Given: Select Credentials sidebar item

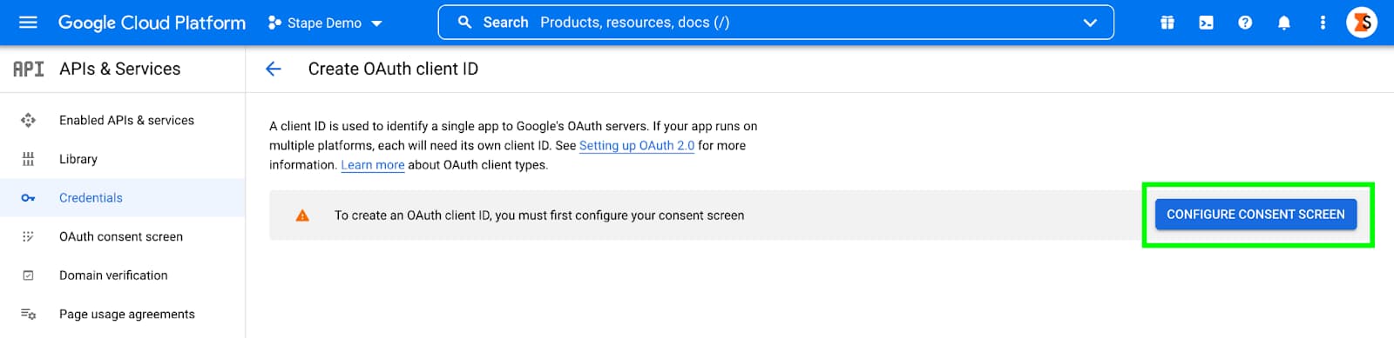Looking at the screenshot, I should point(122,197).
